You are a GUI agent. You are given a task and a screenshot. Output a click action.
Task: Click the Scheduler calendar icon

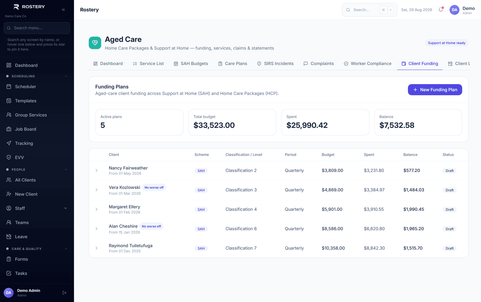(x=9, y=87)
